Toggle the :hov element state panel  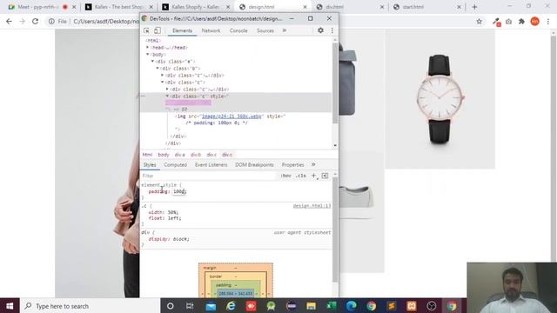285,176
